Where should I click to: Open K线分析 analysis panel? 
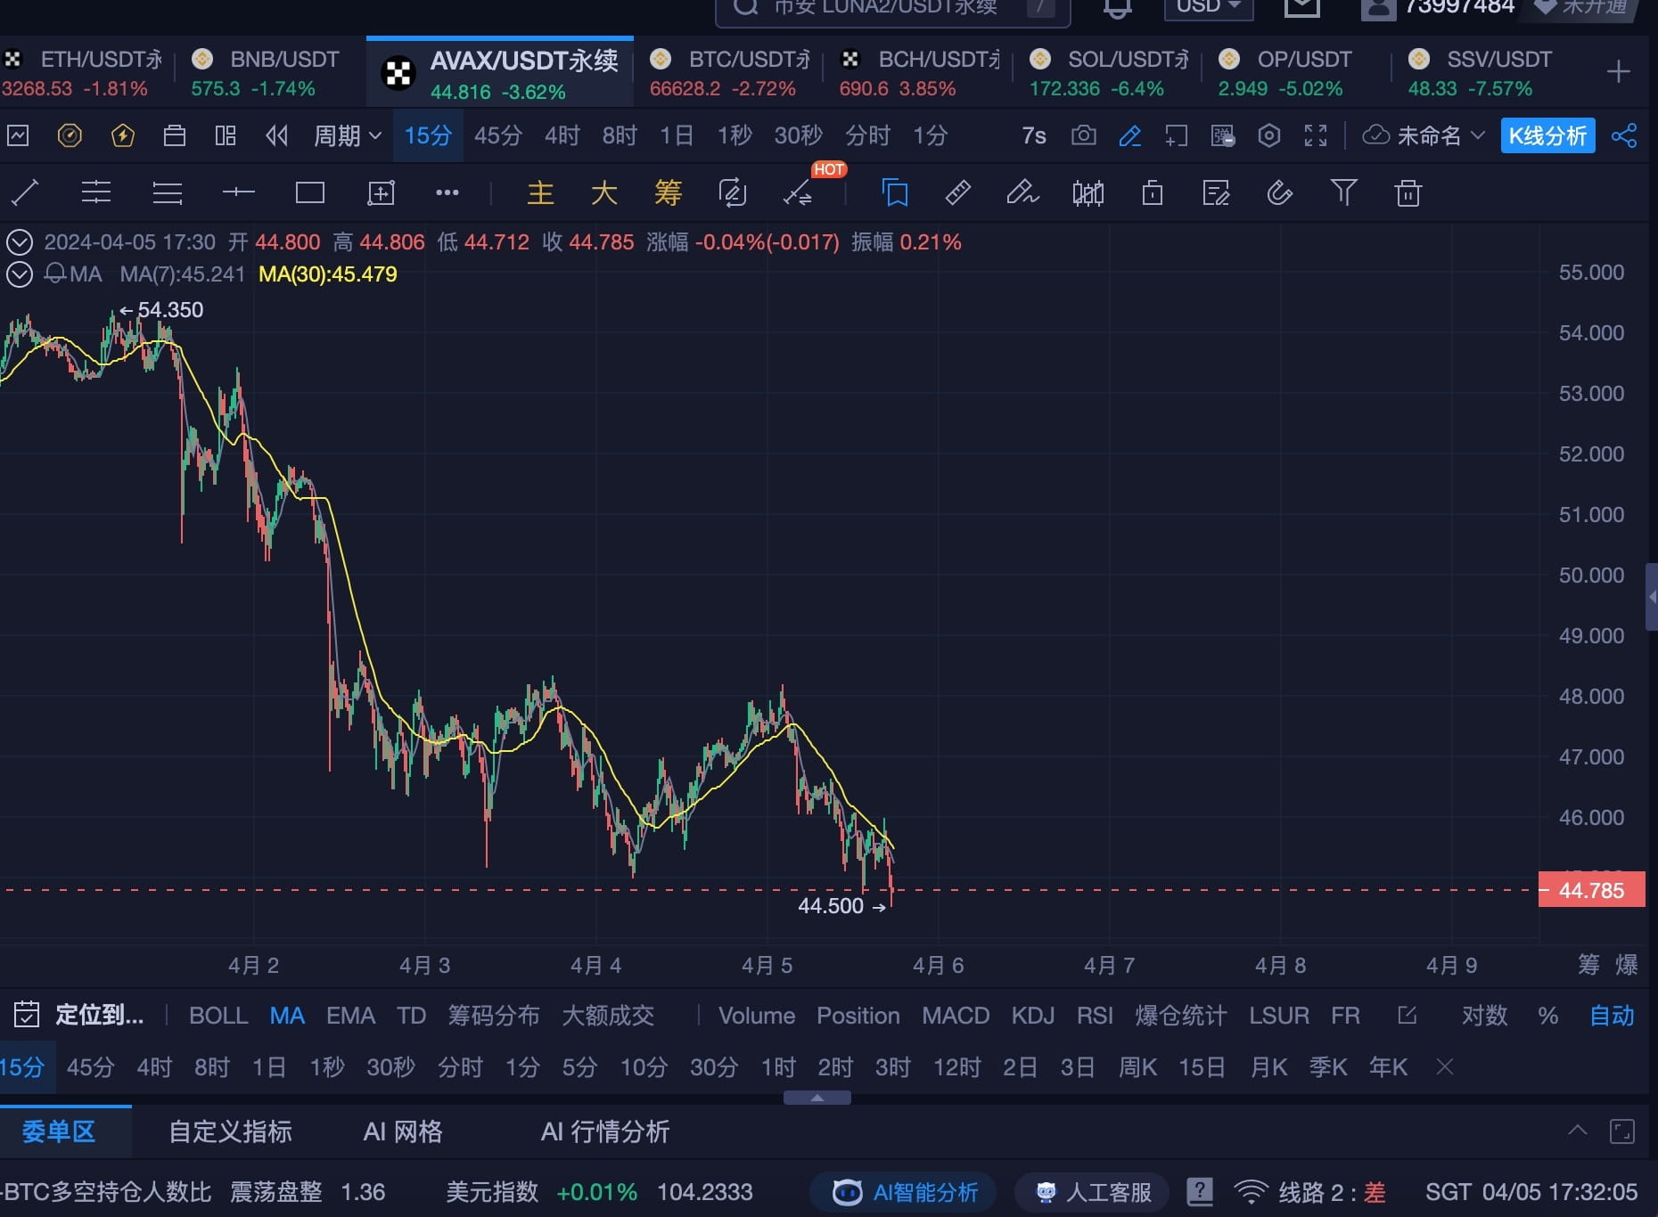click(x=1547, y=135)
